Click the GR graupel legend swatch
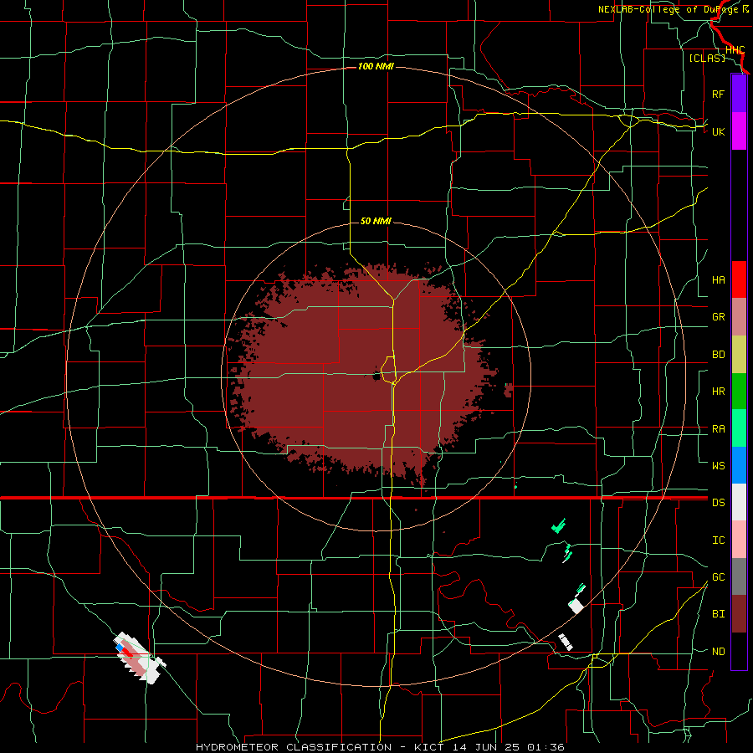The height and width of the screenshot is (753, 753). [739, 316]
